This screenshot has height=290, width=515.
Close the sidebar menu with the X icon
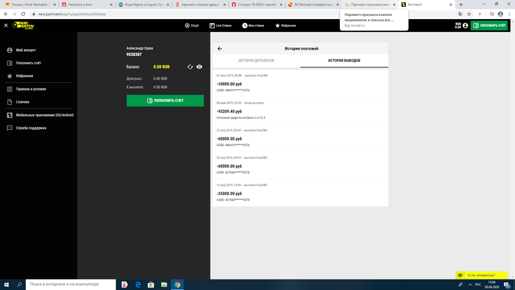pos(6,26)
